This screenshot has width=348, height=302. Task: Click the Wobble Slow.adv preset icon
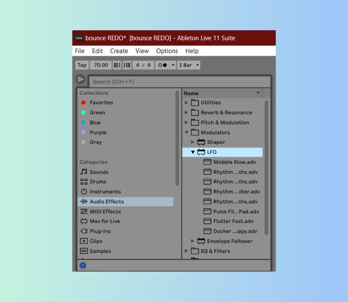207,162
